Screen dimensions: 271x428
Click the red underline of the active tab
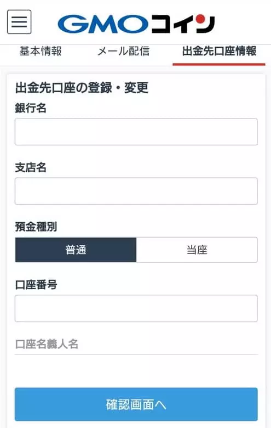tap(219, 64)
